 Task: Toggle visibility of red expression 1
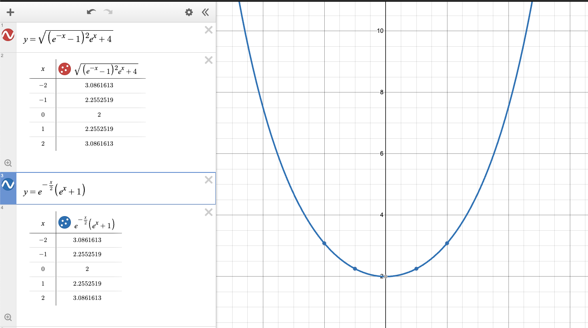click(x=8, y=35)
